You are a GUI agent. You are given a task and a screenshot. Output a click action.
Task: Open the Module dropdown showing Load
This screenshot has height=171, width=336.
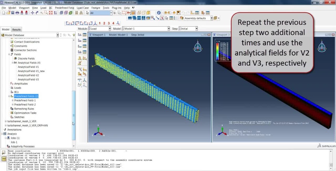(100, 29)
